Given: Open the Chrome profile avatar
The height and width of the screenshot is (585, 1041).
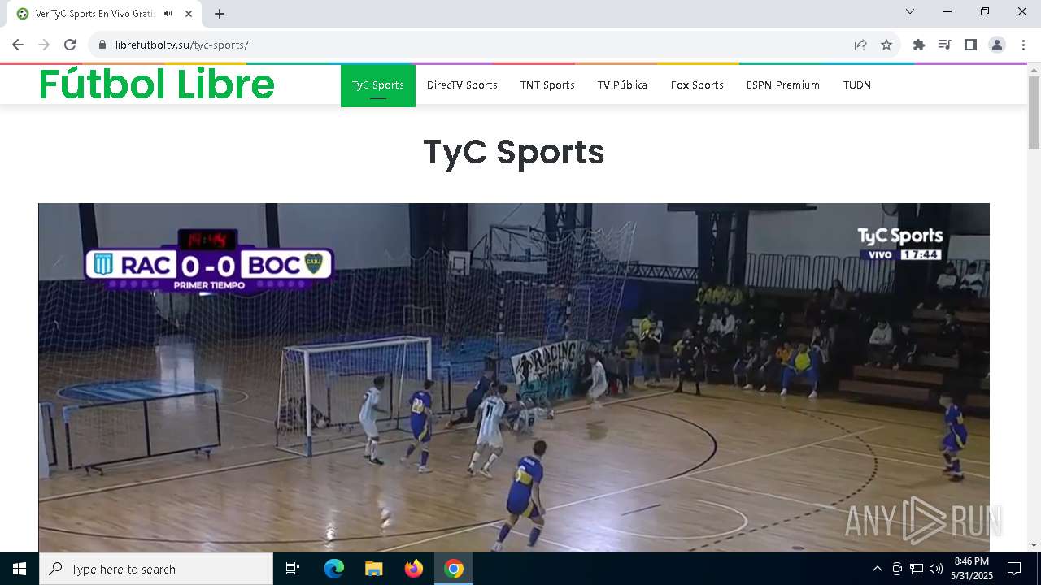Looking at the screenshot, I should pyautogui.click(x=997, y=45).
